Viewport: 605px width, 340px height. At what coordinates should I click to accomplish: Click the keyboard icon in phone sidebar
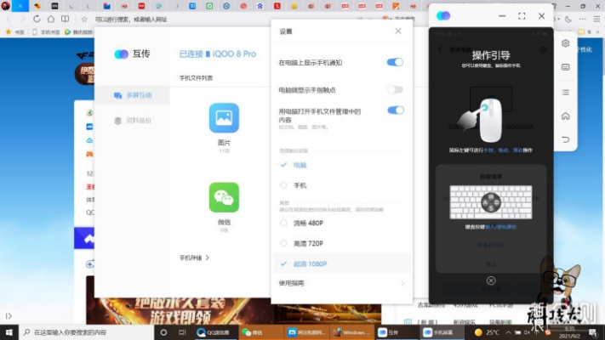pos(566,67)
